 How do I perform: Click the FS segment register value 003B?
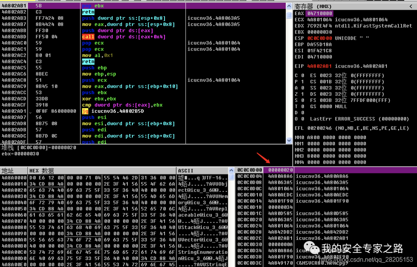coord(326,100)
